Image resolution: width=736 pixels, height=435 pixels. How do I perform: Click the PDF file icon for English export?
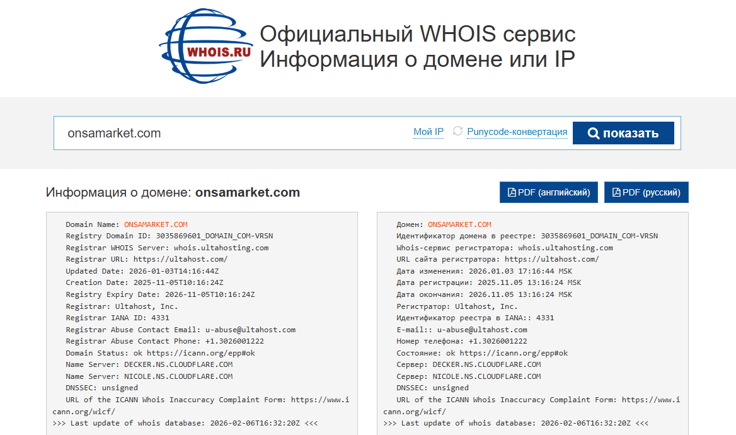(x=512, y=192)
